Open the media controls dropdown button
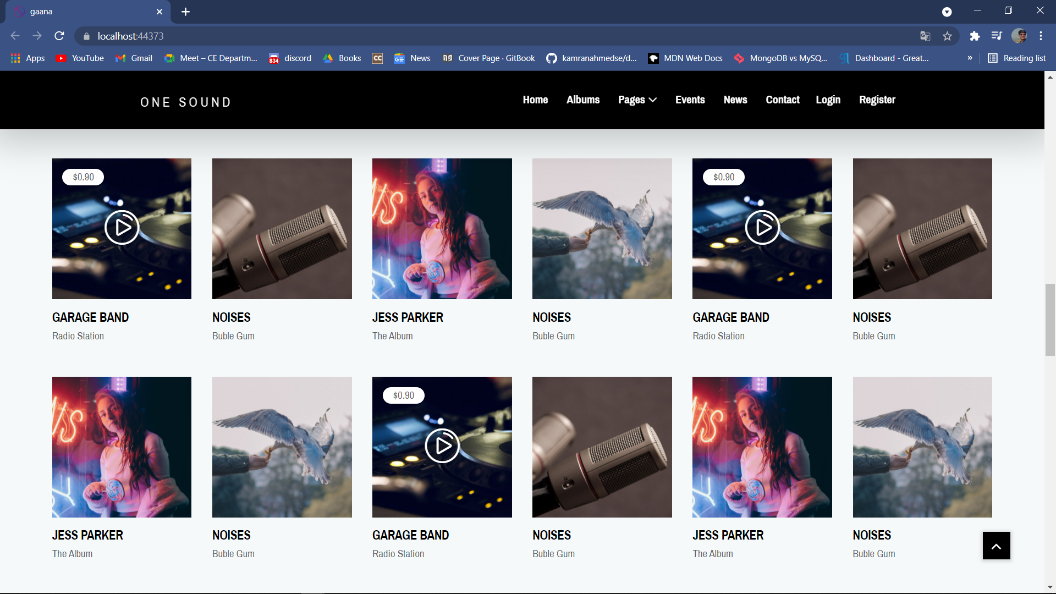The height and width of the screenshot is (594, 1056). pos(997,36)
